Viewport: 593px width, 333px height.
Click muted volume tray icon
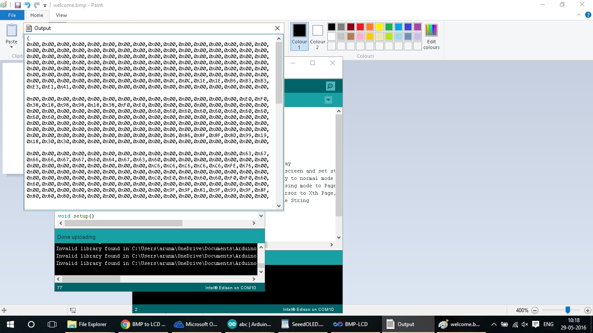point(525,324)
